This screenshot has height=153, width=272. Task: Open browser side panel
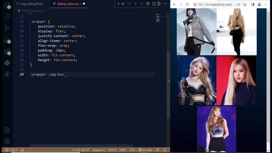point(253,5)
